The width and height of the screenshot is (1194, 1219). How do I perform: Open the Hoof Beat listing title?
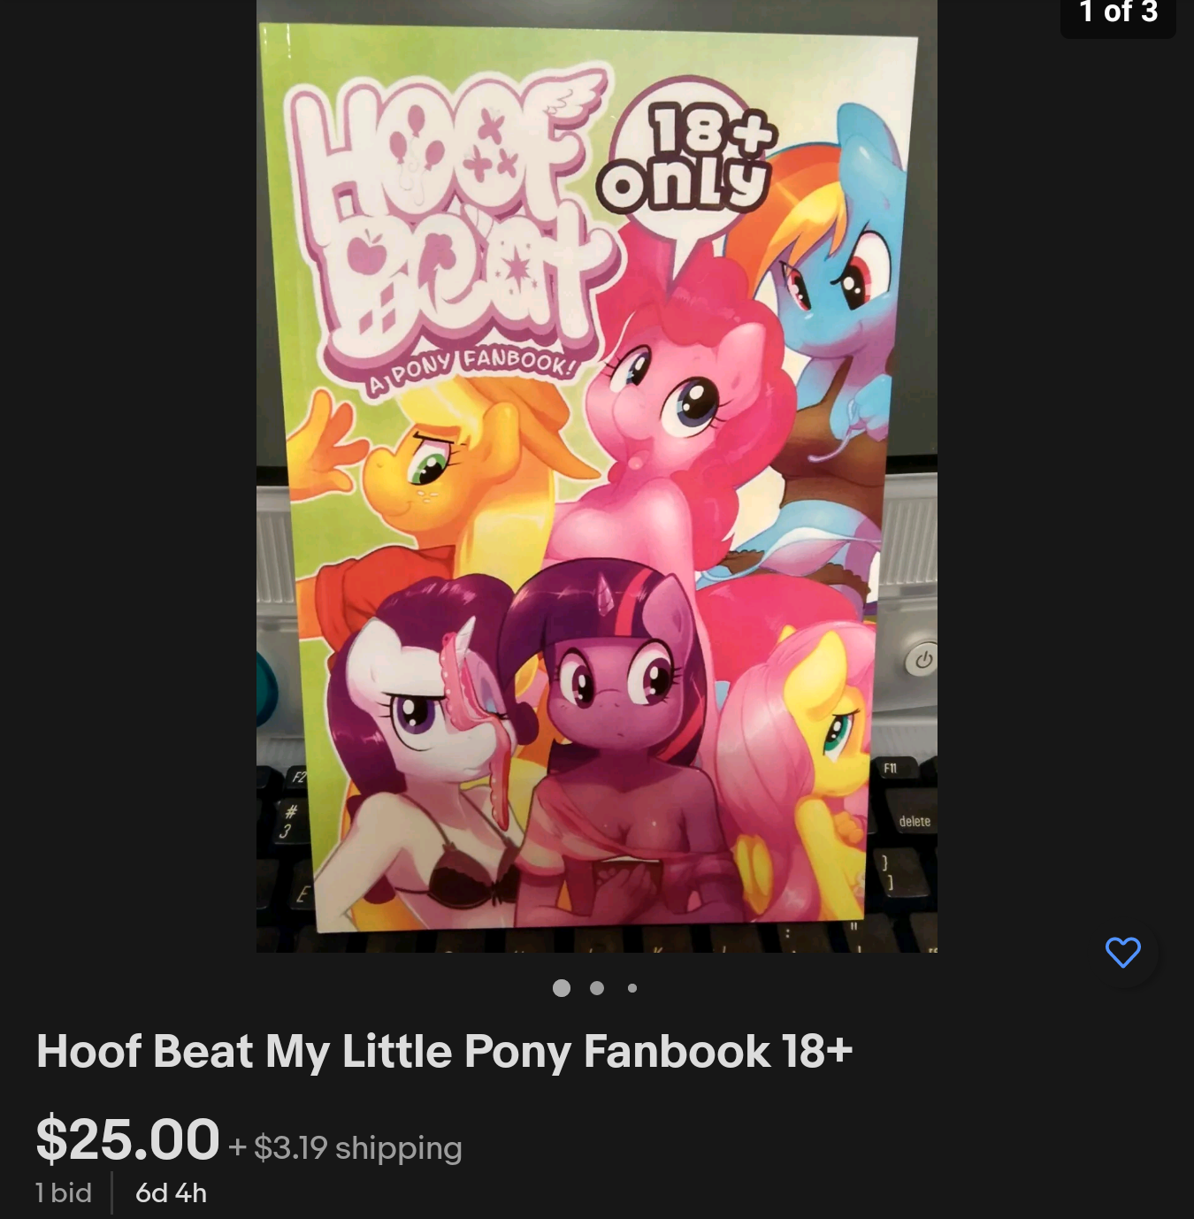coord(444,1051)
